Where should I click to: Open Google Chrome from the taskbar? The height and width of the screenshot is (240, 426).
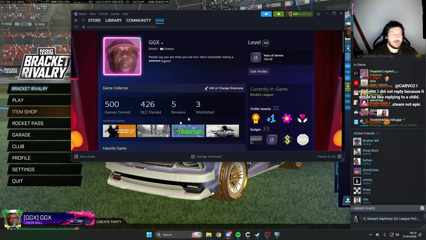click(x=218, y=235)
